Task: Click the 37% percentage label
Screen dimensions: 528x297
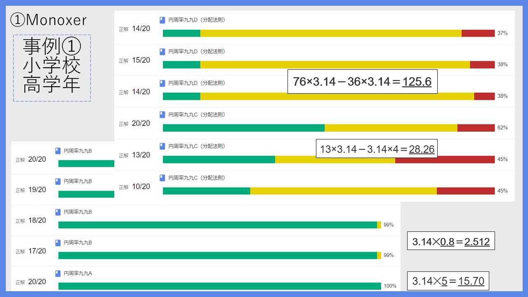Action: pos(502,33)
